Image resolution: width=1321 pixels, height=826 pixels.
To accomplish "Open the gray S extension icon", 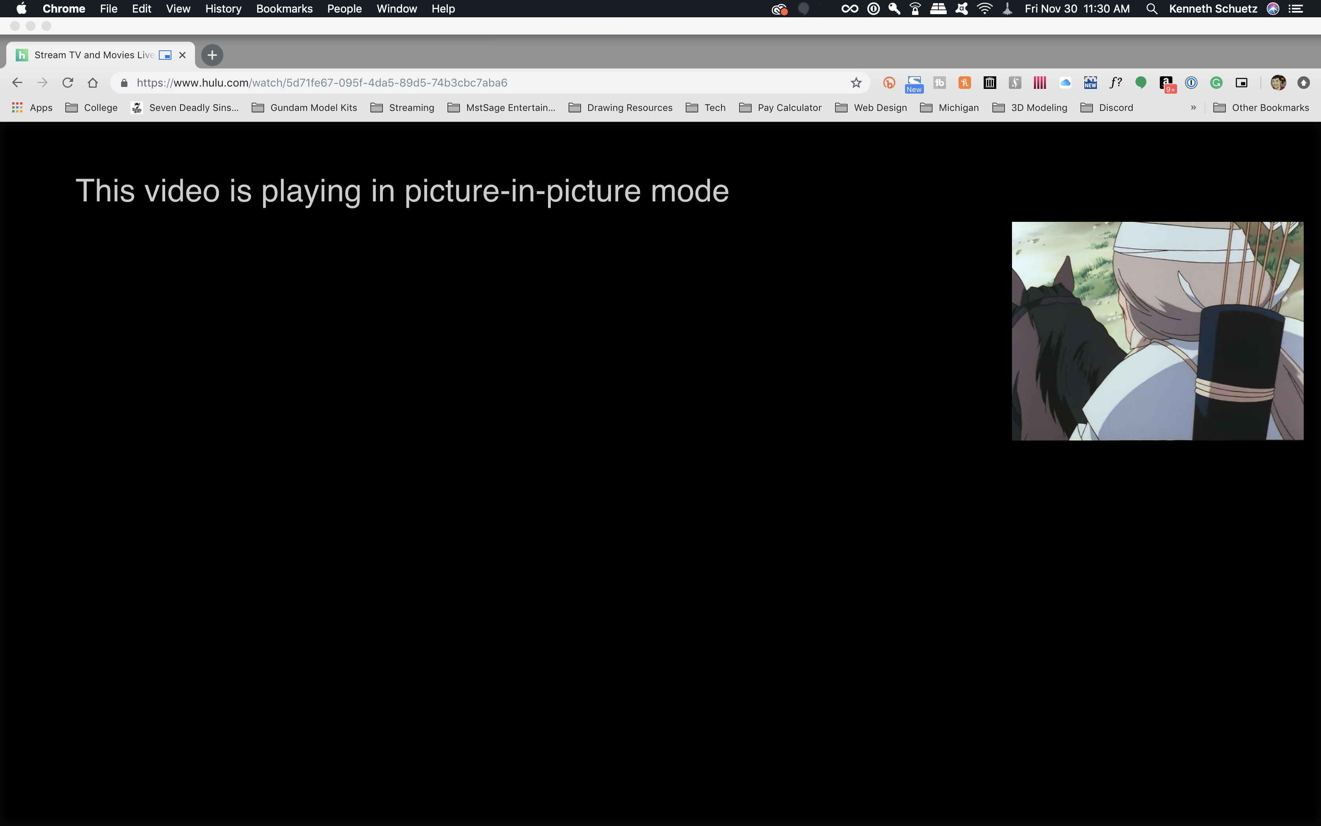I will point(1015,83).
